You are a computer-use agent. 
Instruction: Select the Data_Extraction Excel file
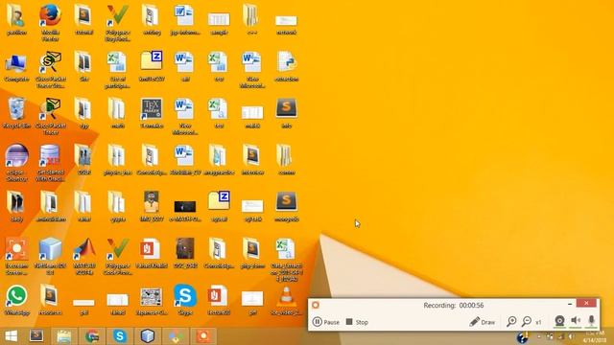tap(286, 260)
